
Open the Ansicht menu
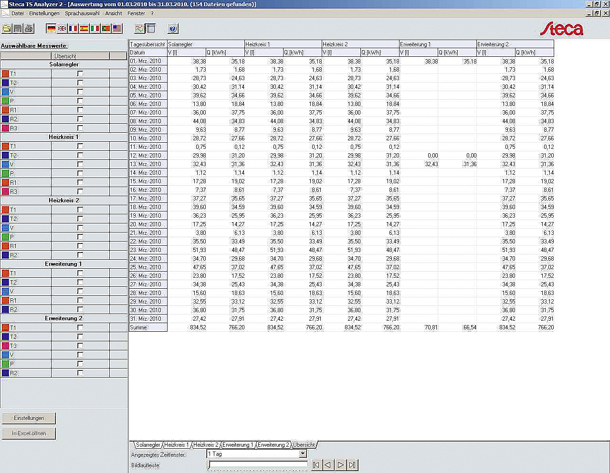[114, 13]
